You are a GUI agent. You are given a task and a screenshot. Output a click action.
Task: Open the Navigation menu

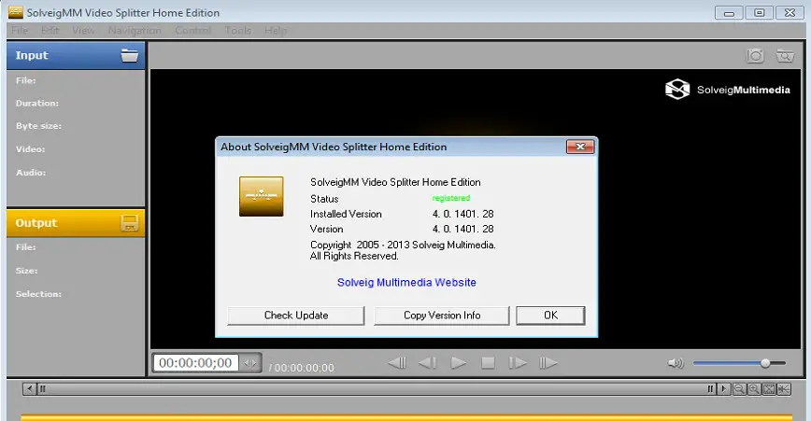click(135, 31)
